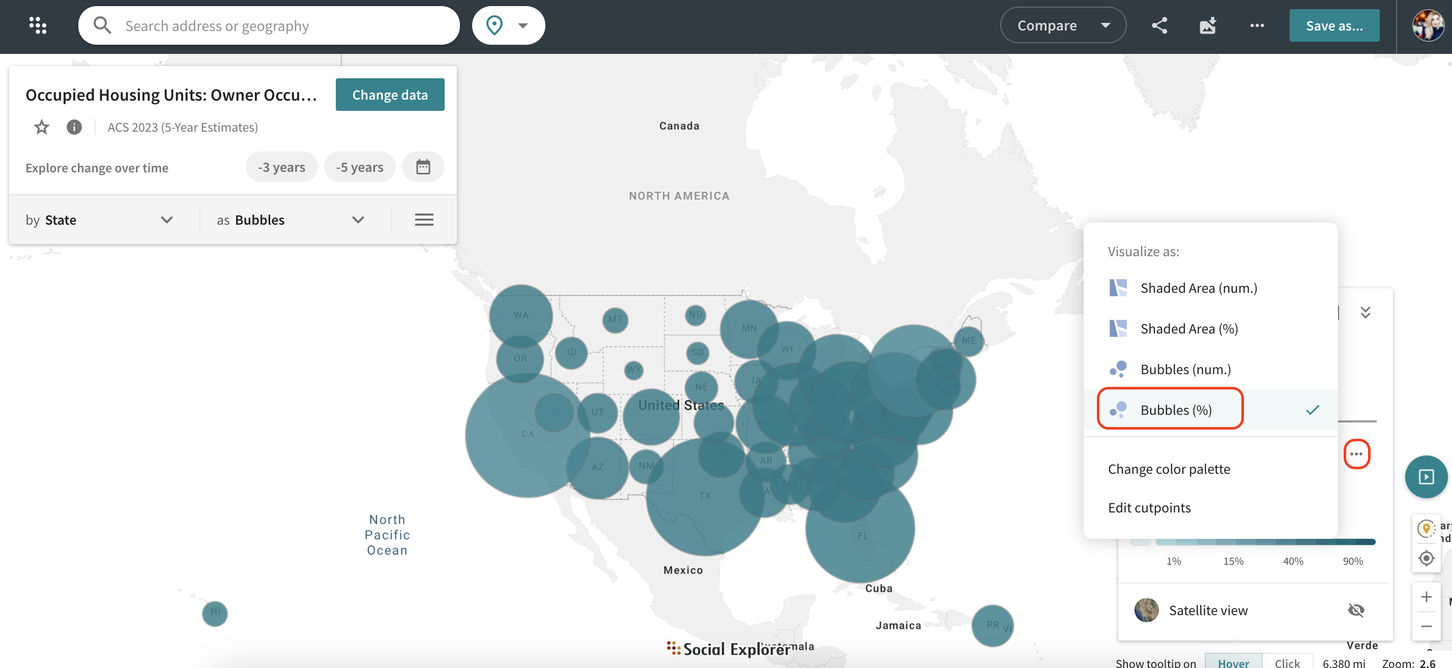The width and height of the screenshot is (1452, 668).
Task: Open variable info icon
Action: [74, 127]
